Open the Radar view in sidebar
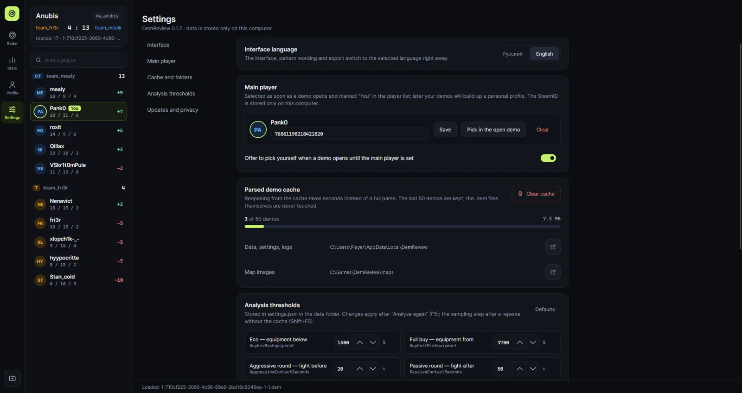The height and width of the screenshot is (393, 742). click(12, 38)
